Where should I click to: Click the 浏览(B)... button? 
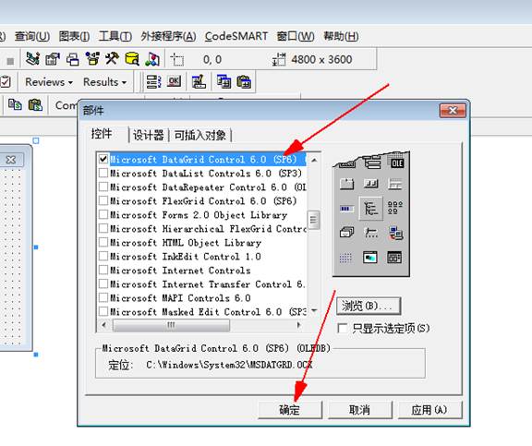[369, 307]
